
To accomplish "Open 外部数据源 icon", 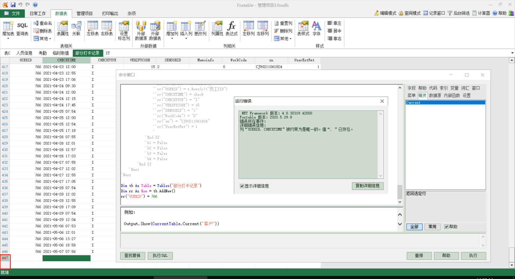I will (141, 31).
